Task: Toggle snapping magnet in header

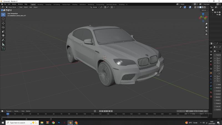Action: (105, 7)
